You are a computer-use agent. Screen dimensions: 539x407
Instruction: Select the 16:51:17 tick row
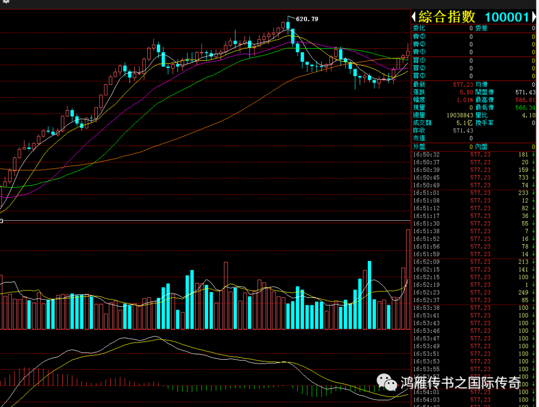(474, 216)
